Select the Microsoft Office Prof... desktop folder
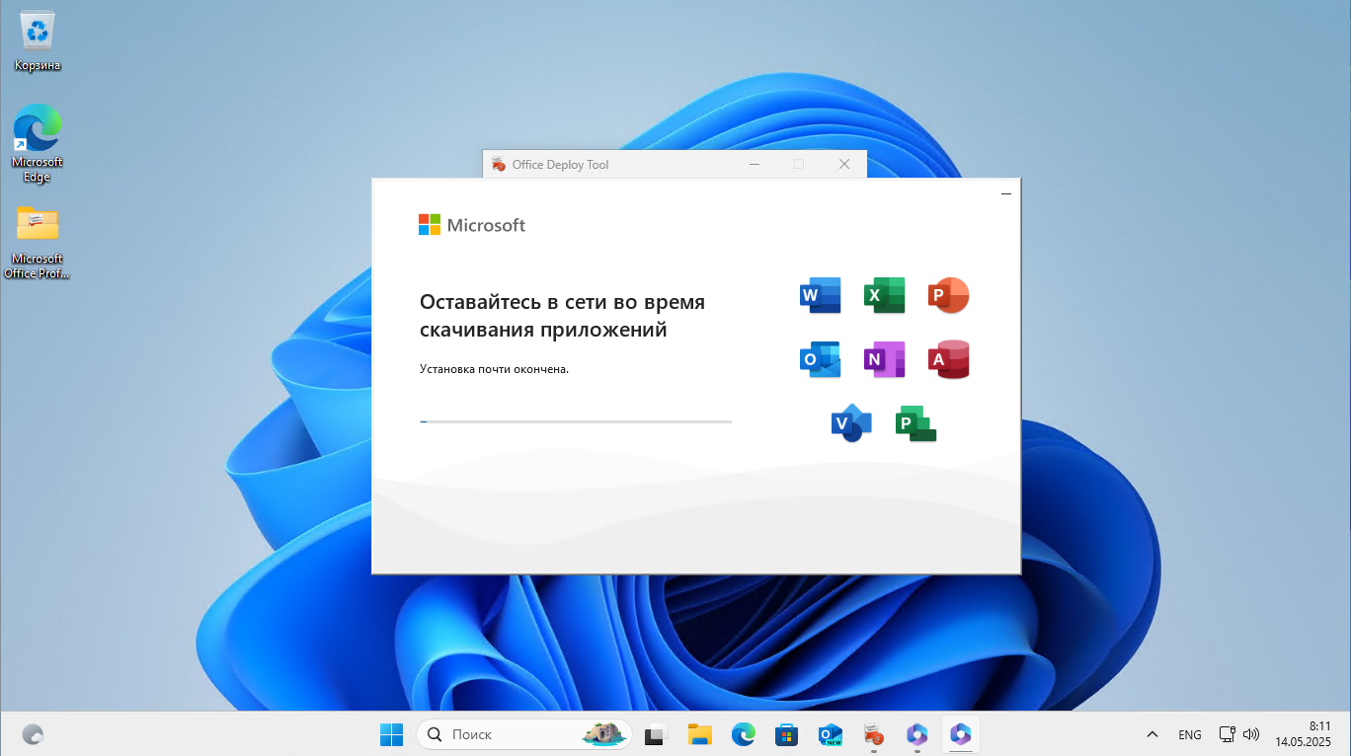The height and width of the screenshot is (756, 1351). click(38, 243)
